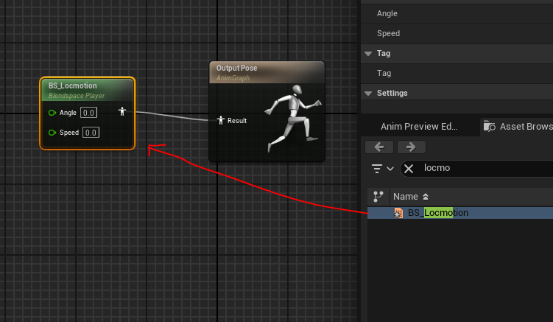Go forward in Asset Browser history
Image resolution: width=553 pixels, height=322 pixels.
point(411,147)
